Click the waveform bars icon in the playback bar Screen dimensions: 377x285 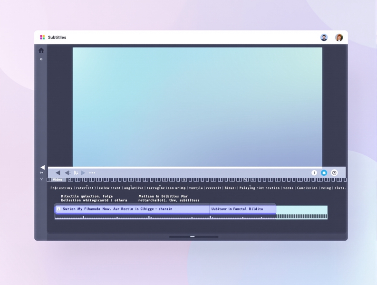[x=76, y=173]
